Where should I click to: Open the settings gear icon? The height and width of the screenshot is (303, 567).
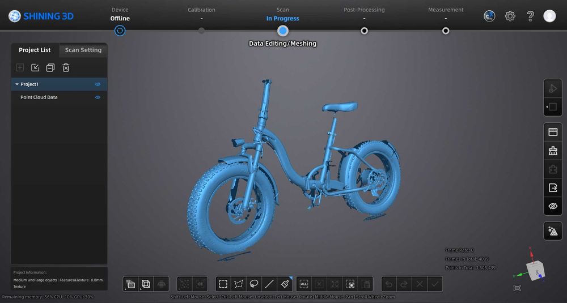pyautogui.click(x=510, y=16)
